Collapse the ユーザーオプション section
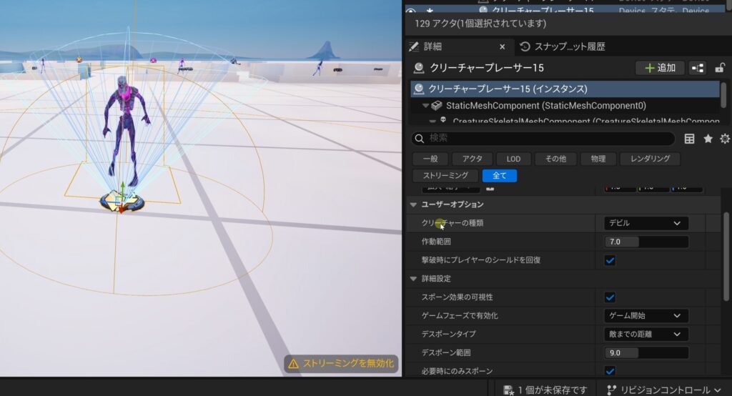Image resolution: width=732 pixels, height=396 pixels. [414, 204]
